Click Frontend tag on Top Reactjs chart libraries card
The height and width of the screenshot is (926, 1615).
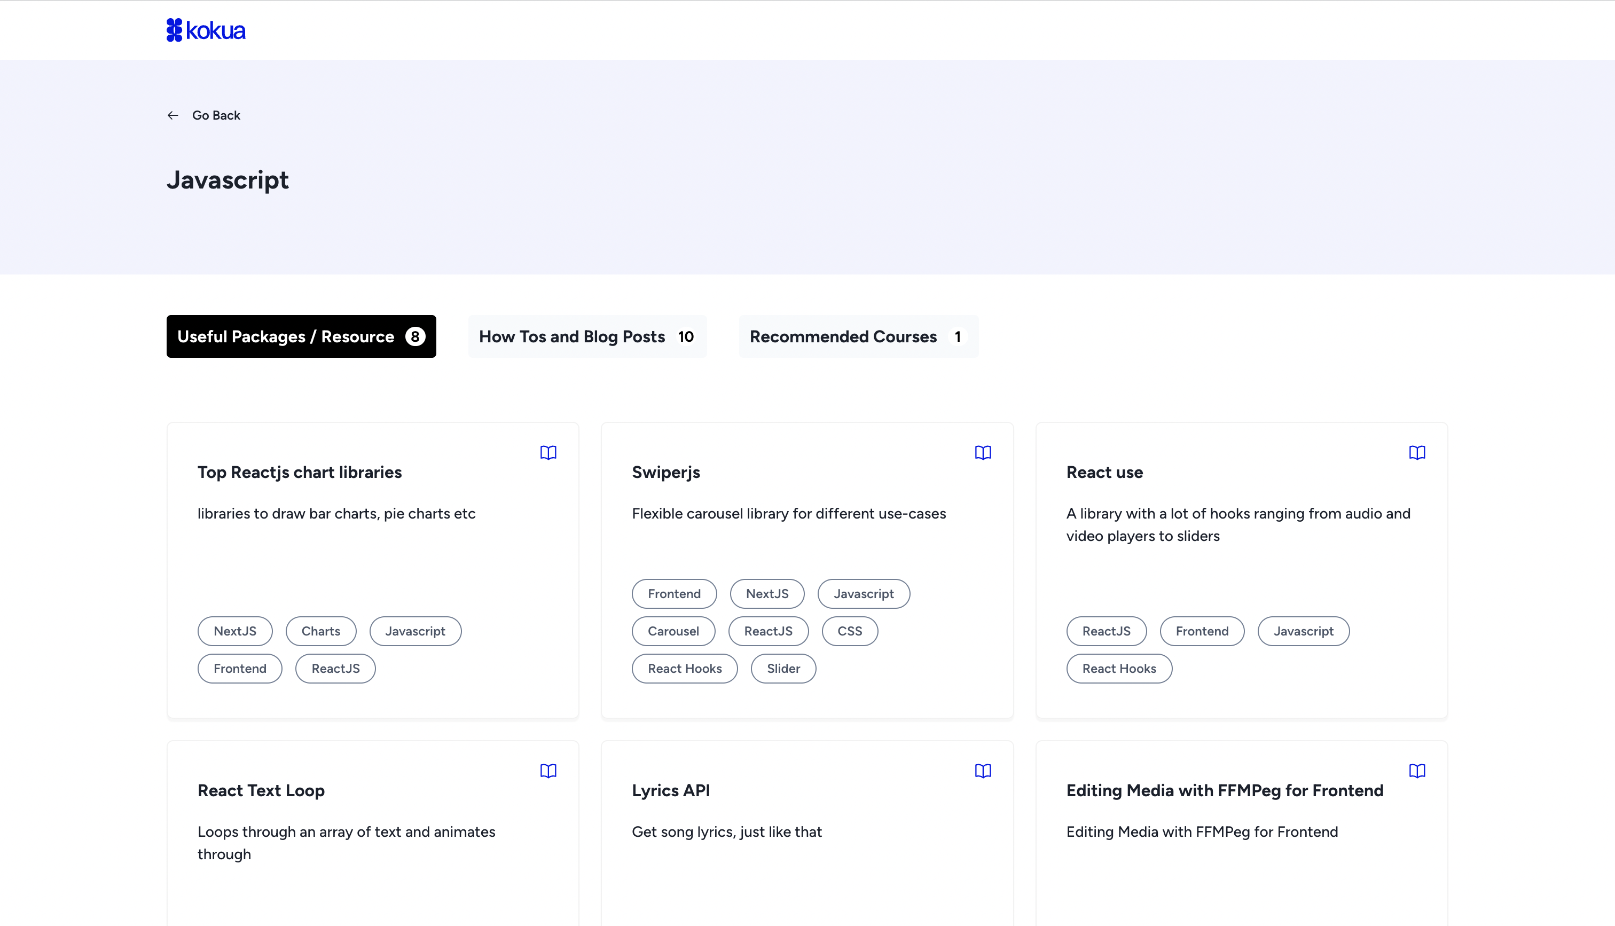tap(240, 669)
